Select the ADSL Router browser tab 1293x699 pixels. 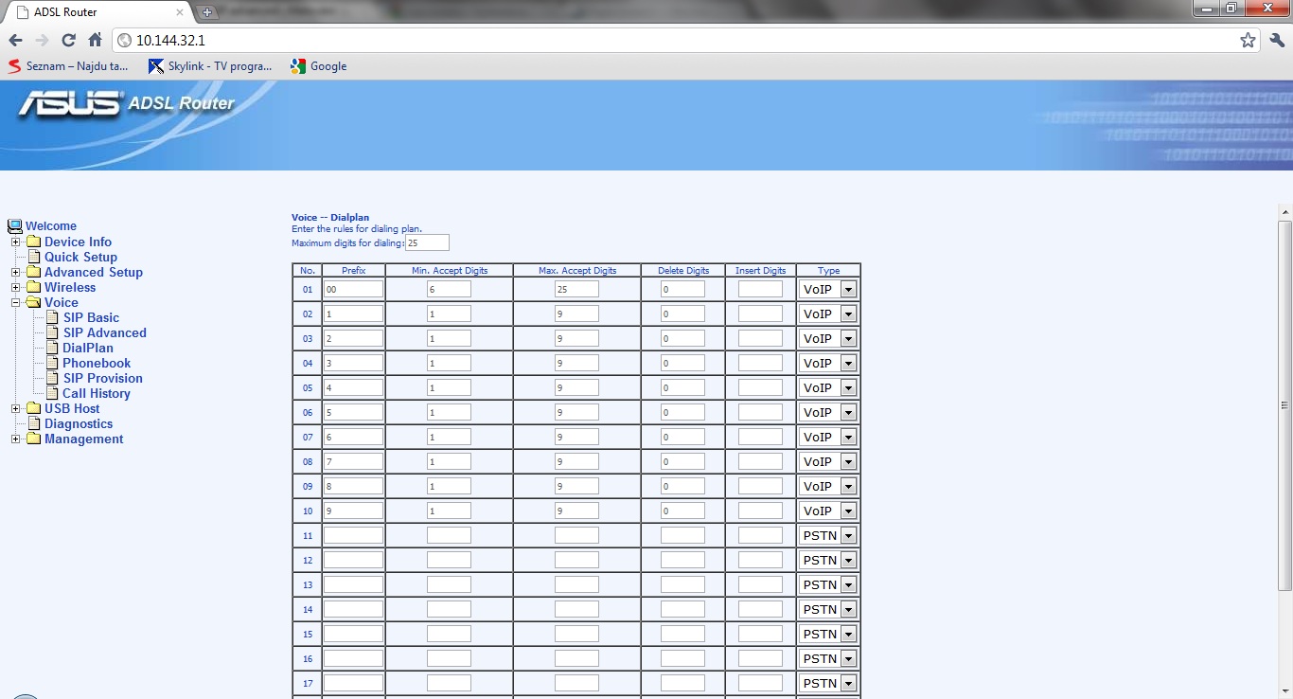pyautogui.click(x=95, y=12)
